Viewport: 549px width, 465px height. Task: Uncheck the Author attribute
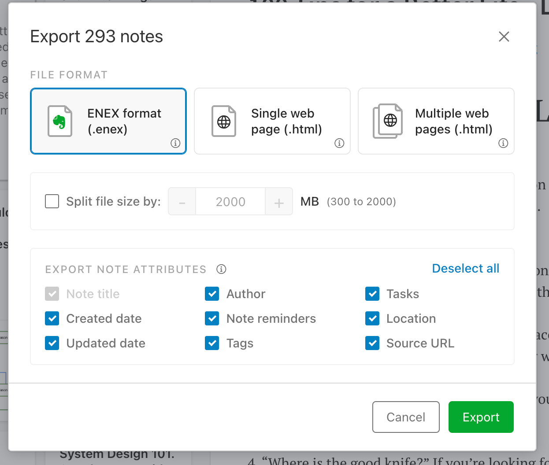point(212,294)
